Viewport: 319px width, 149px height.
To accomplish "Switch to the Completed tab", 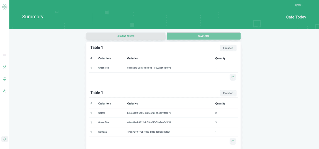I will 204,36.
